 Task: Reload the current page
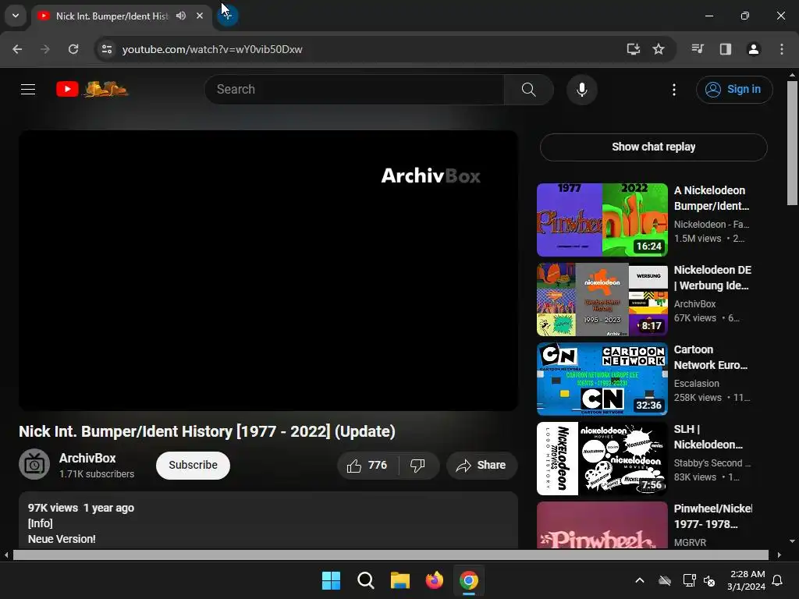pos(73,49)
